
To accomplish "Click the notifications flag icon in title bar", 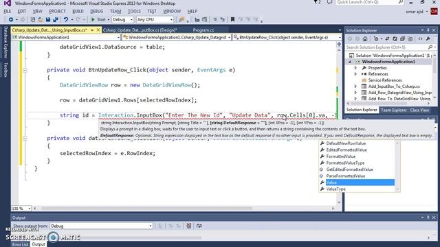I will pyautogui.click(x=317, y=2).
